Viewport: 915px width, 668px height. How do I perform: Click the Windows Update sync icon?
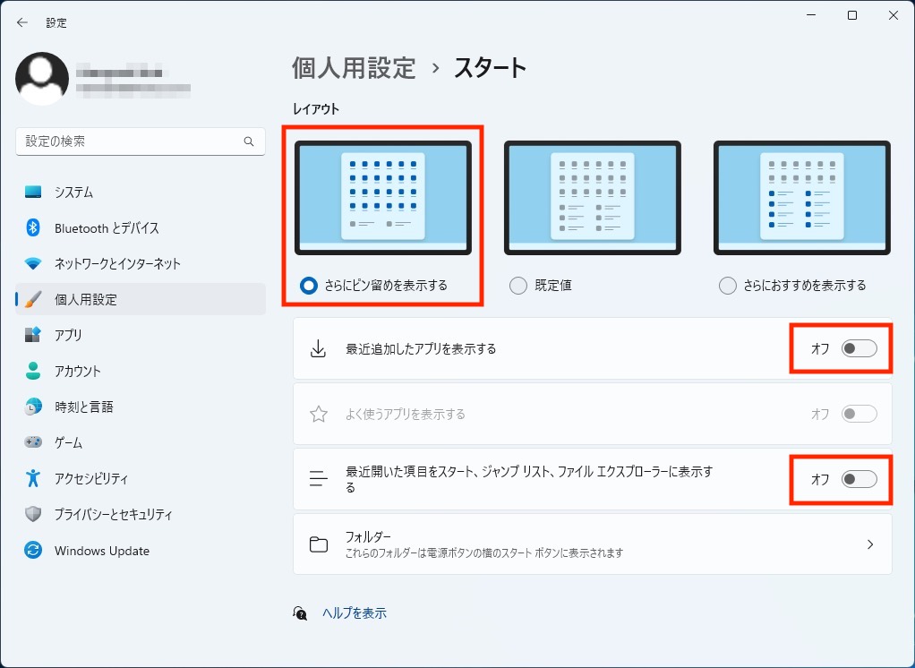[33, 551]
